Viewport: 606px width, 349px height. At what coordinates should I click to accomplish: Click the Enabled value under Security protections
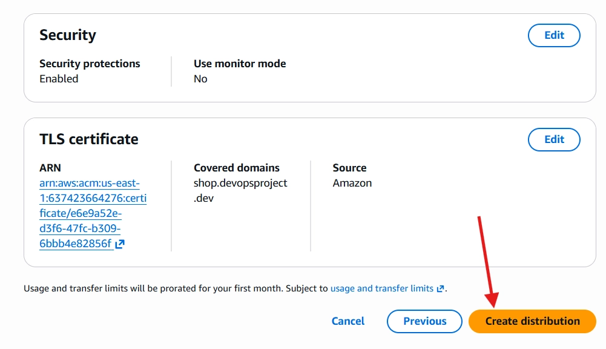[x=59, y=79]
